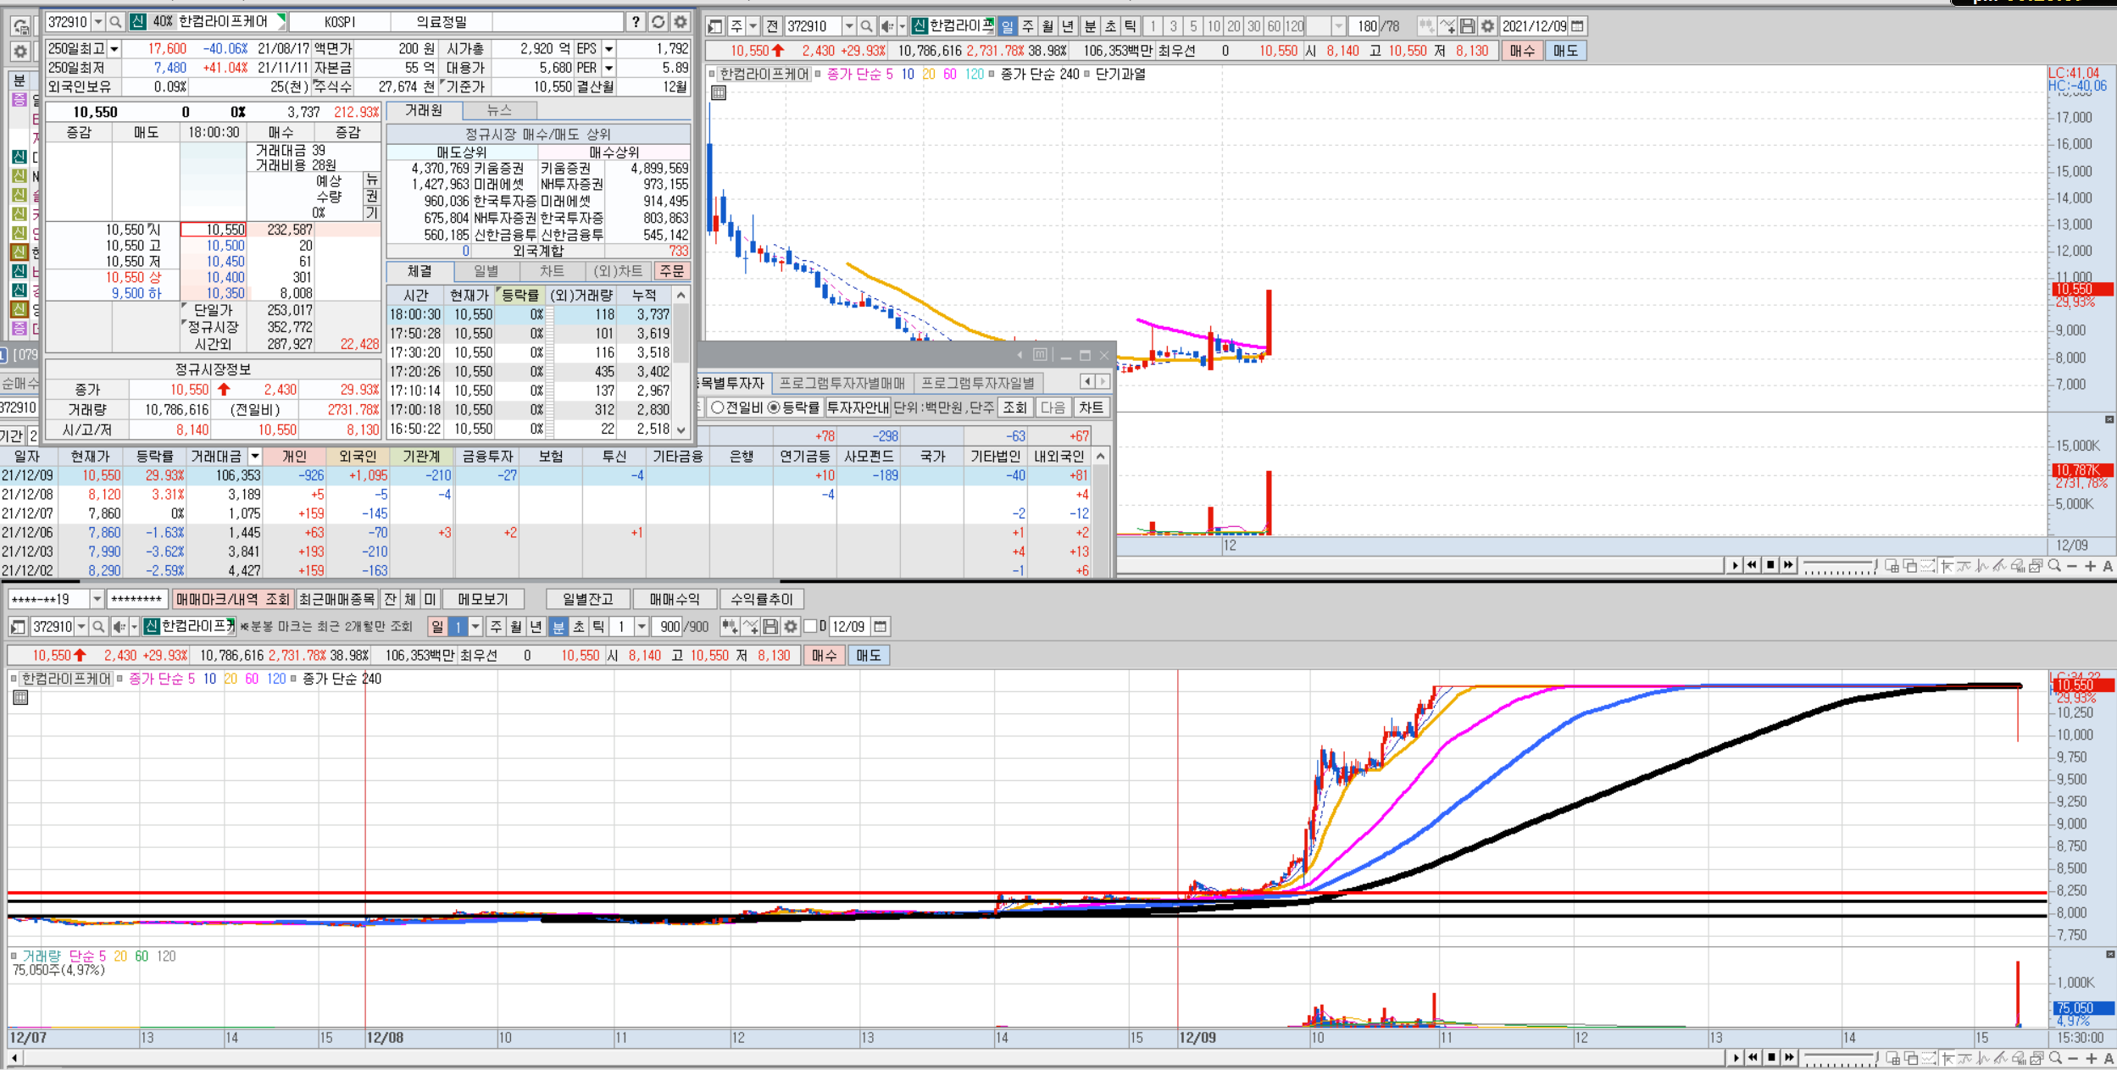The height and width of the screenshot is (1070, 2117).
Task: Click the 주문 button next to (외)차트
Action: pyautogui.click(x=672, y=271)
